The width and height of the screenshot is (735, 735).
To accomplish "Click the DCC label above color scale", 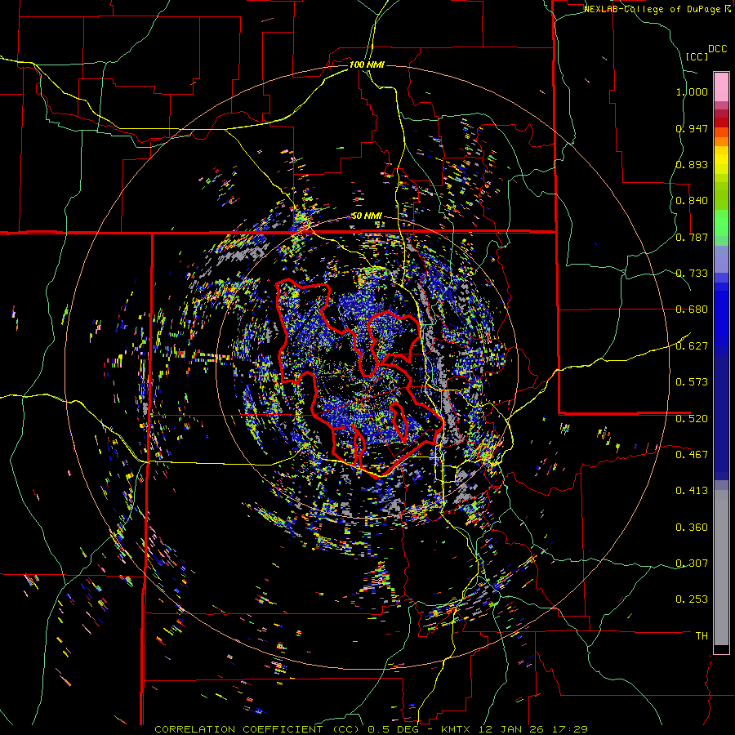I will 717,49.
